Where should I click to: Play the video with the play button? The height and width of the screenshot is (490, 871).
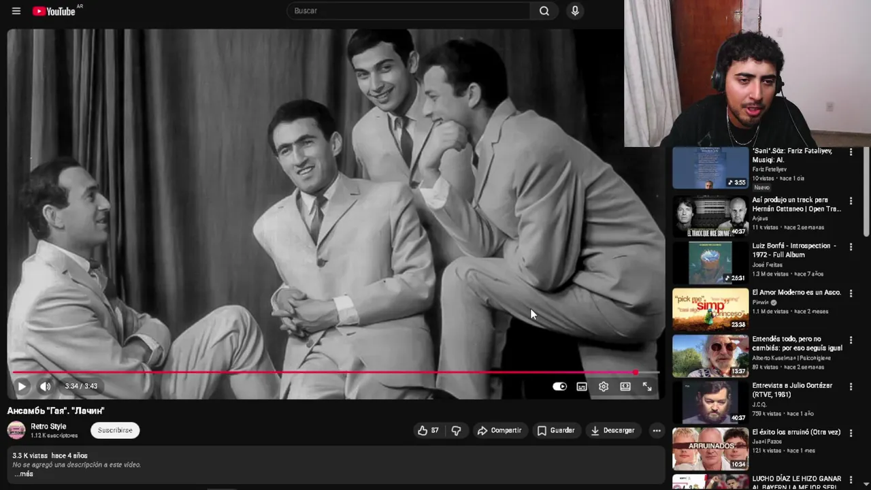tap(22, 386)
